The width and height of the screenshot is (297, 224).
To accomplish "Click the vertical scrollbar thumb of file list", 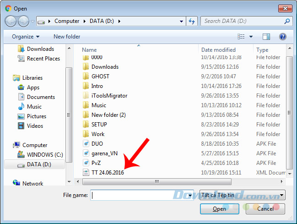I will coord(289,113).
